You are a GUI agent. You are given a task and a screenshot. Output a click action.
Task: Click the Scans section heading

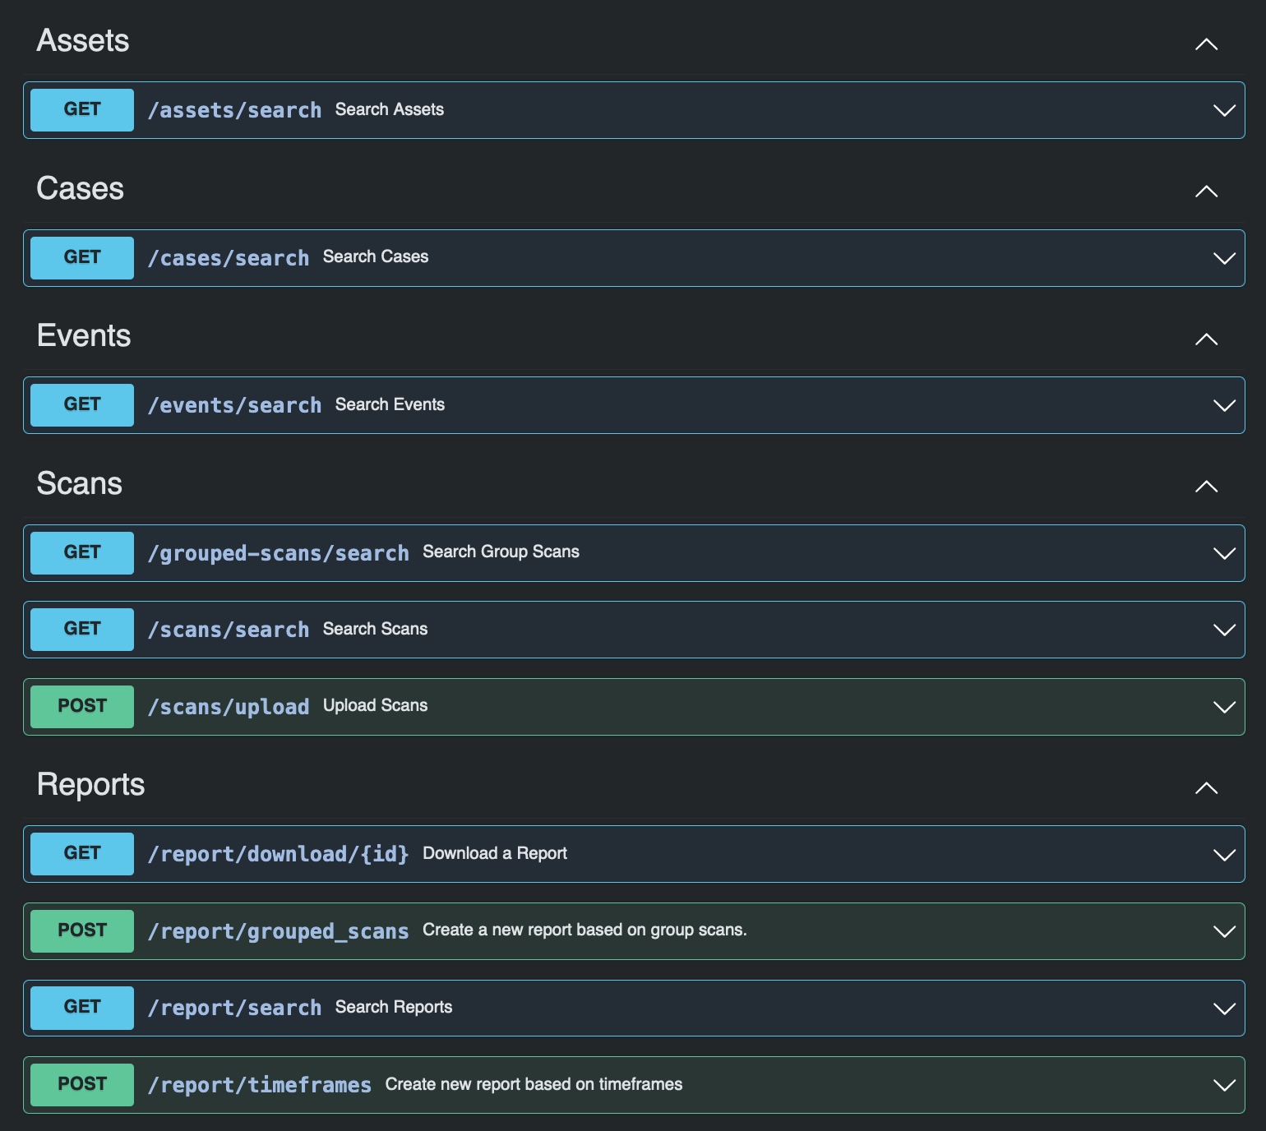point(80,483)
